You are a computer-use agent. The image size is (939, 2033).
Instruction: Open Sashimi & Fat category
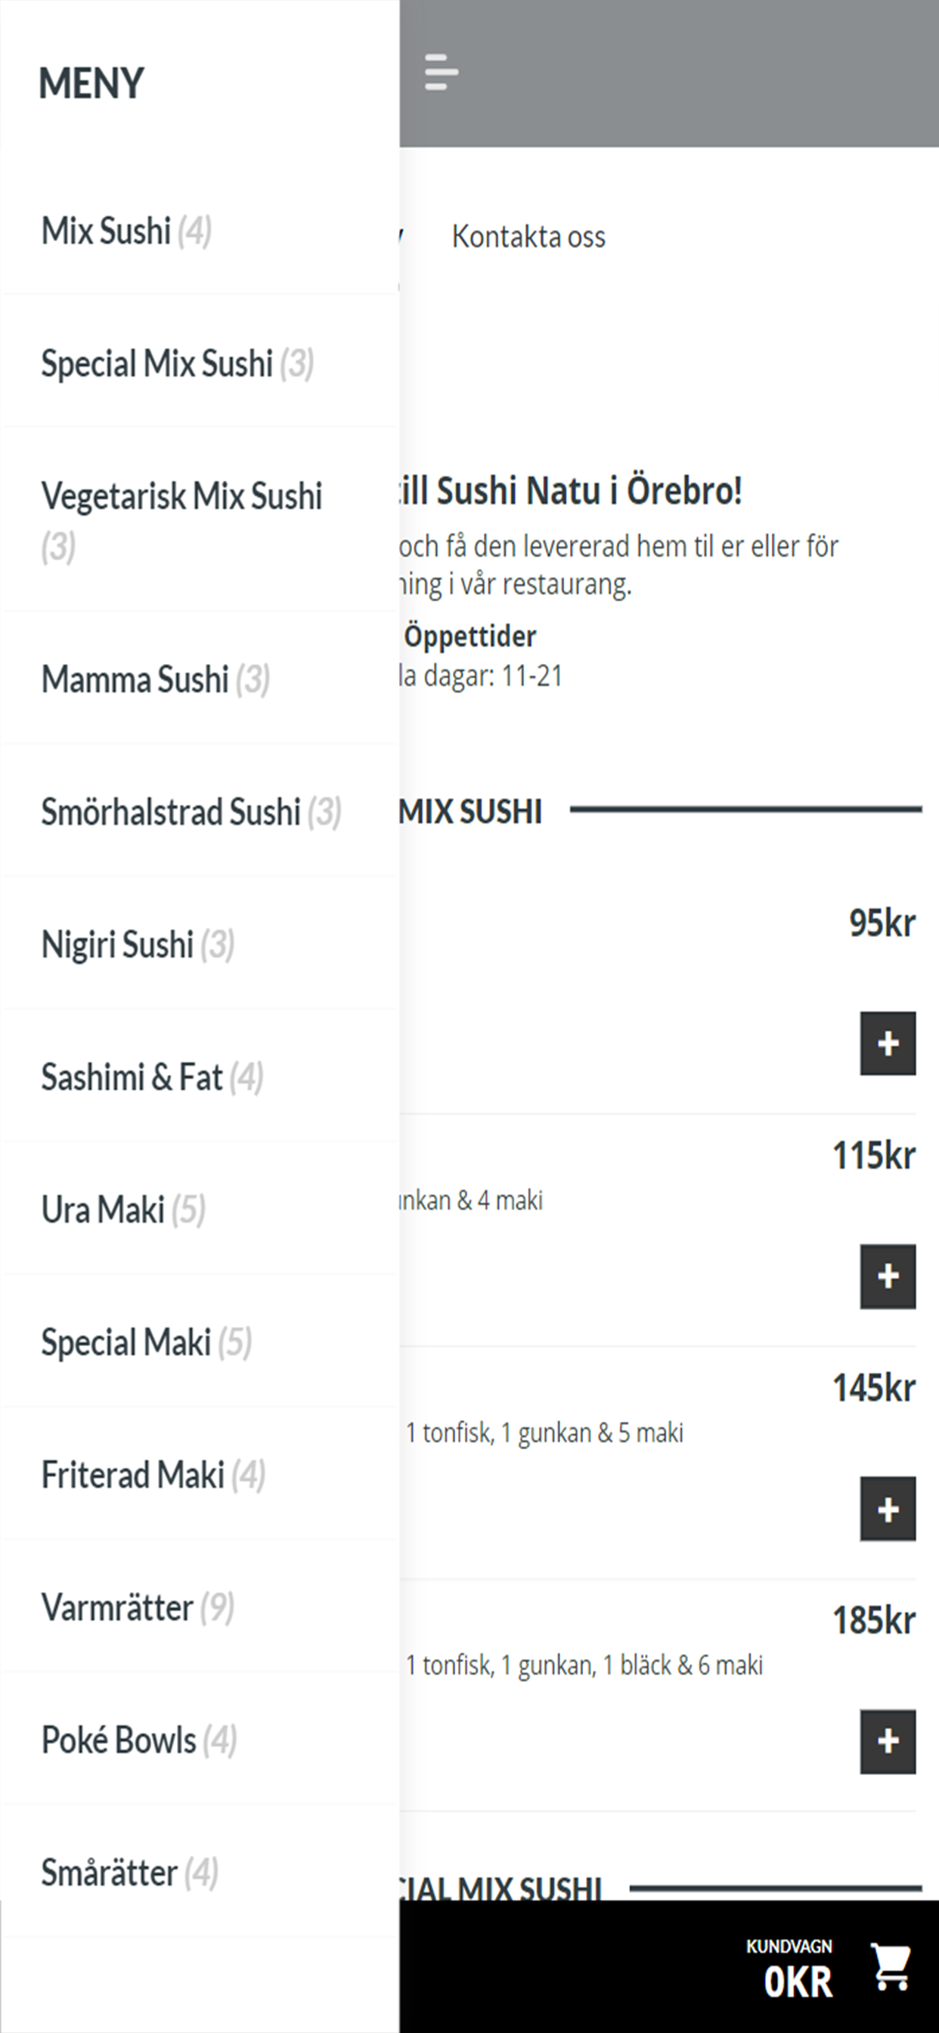(200, 1076)
